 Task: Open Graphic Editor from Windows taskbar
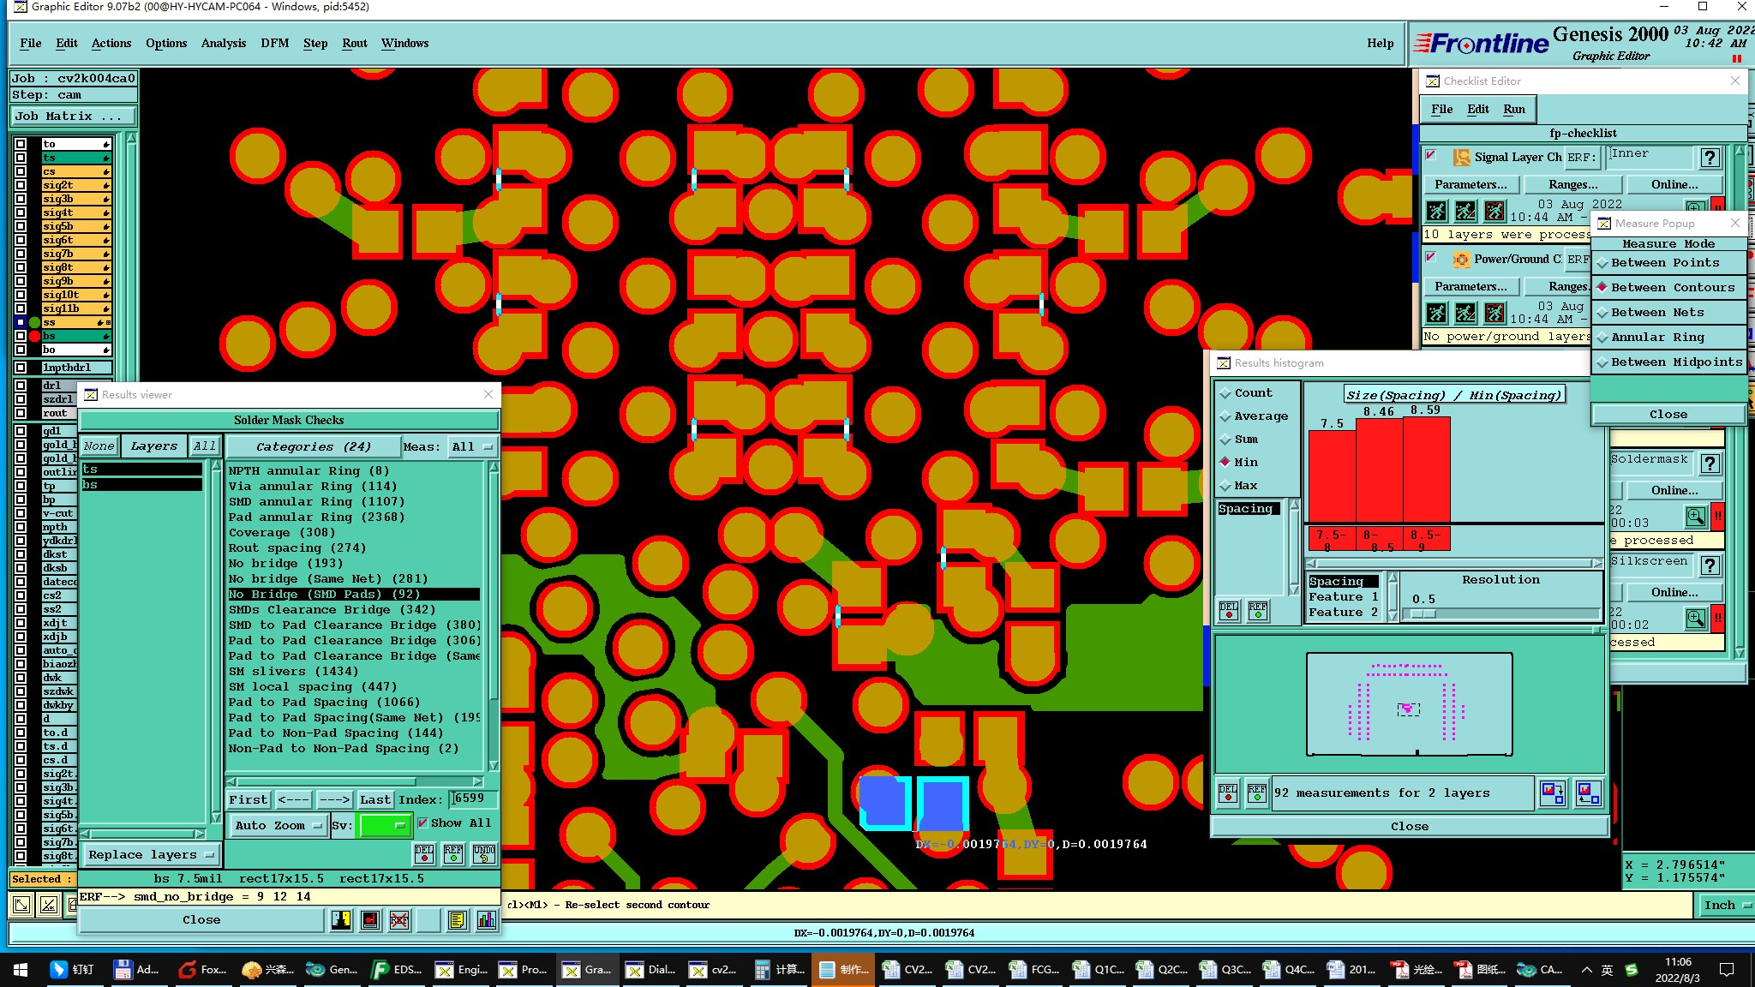[587, 969]
